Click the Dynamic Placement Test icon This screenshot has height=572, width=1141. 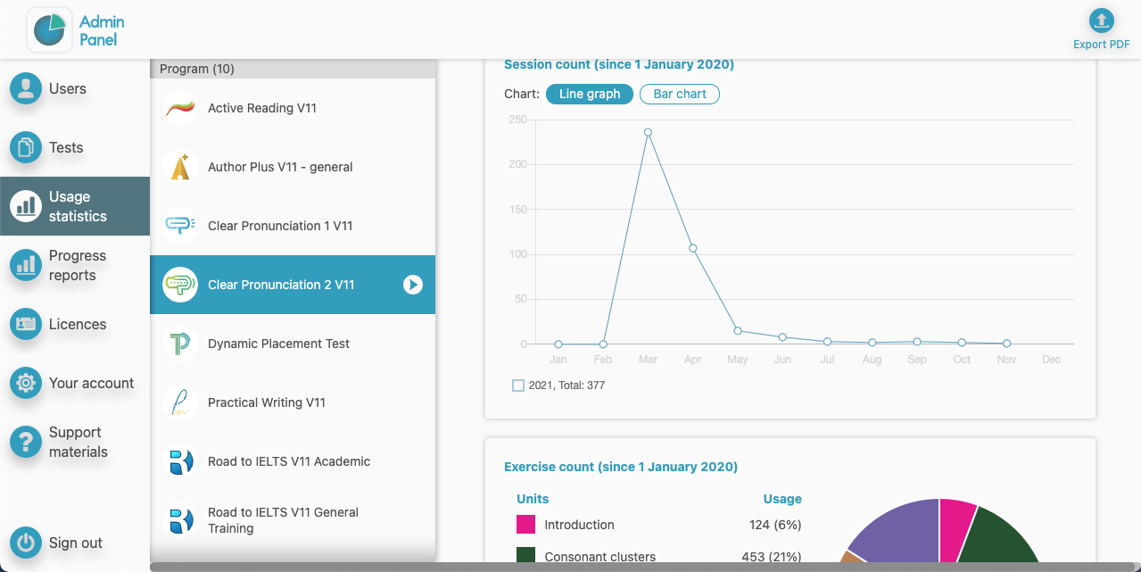[x=180, y=344]
